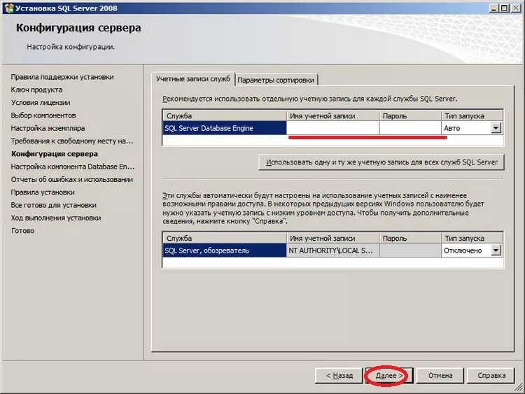The width and height of the screenshot is (525, 394).
Task: Click account name field for Database Engine
Action: click(332, 128)
